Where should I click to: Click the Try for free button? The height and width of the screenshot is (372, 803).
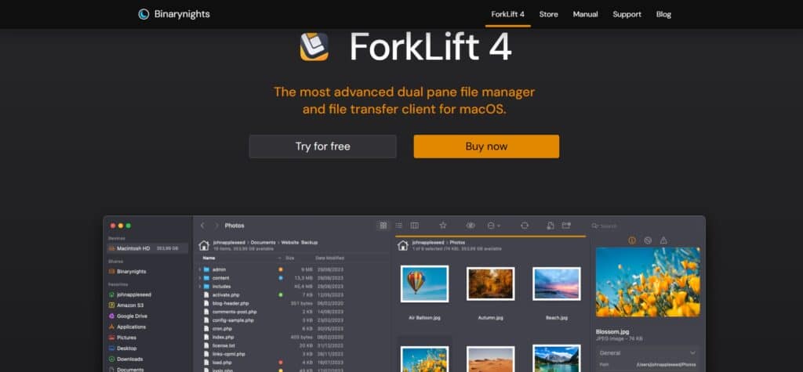tap(322, 146)
